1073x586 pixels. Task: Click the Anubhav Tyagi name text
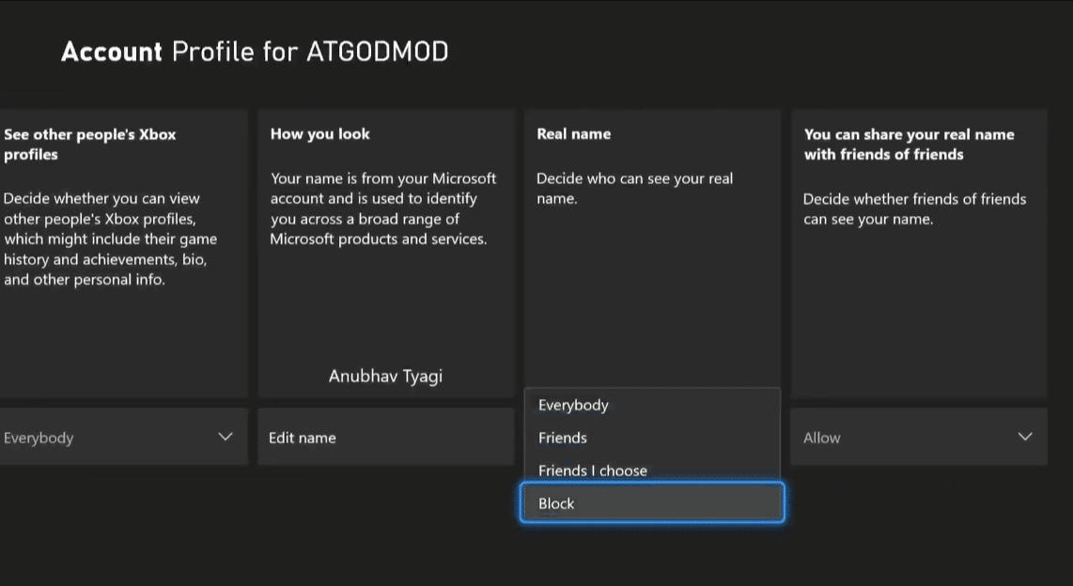pos(385,376)
